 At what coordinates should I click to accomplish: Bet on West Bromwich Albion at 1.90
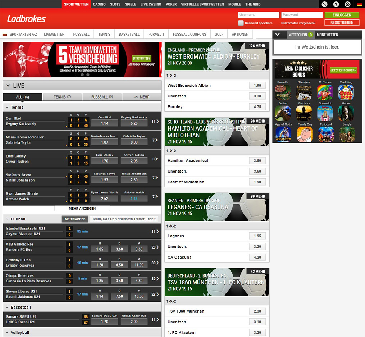[257, 85]
